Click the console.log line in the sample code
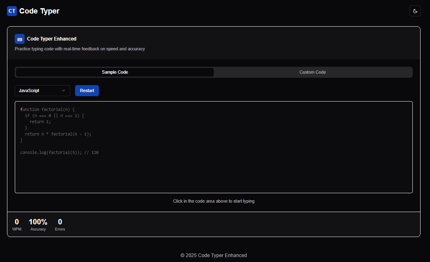Viewport: 430px width, 262px height. (x=59, y=152)
